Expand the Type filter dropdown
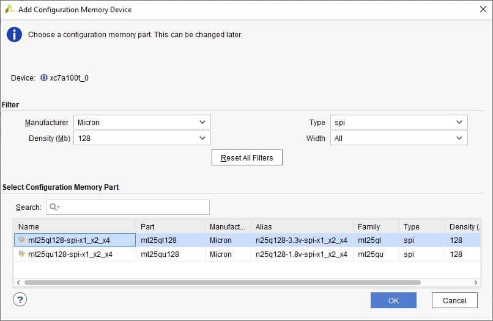493x321 pixels. click(x=399, y=122)
